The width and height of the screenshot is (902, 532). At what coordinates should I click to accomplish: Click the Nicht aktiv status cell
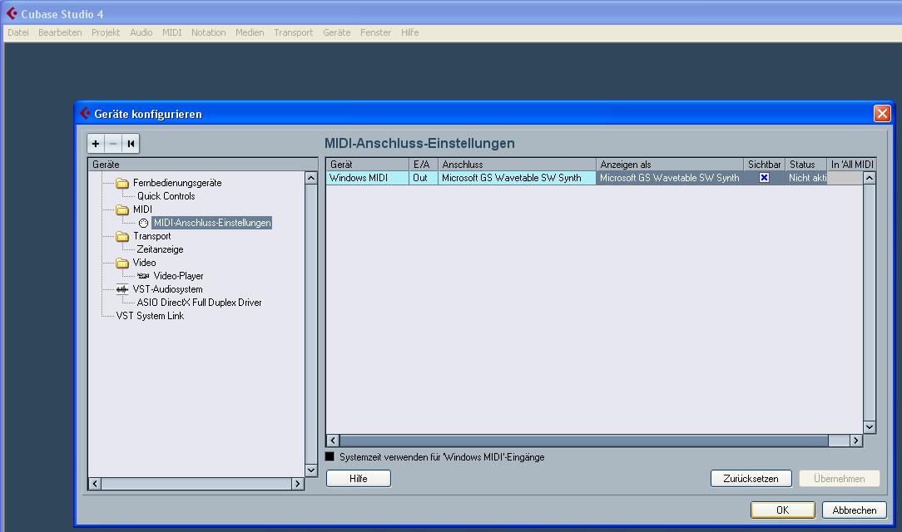pyautogui.click(x=806, y=178)
